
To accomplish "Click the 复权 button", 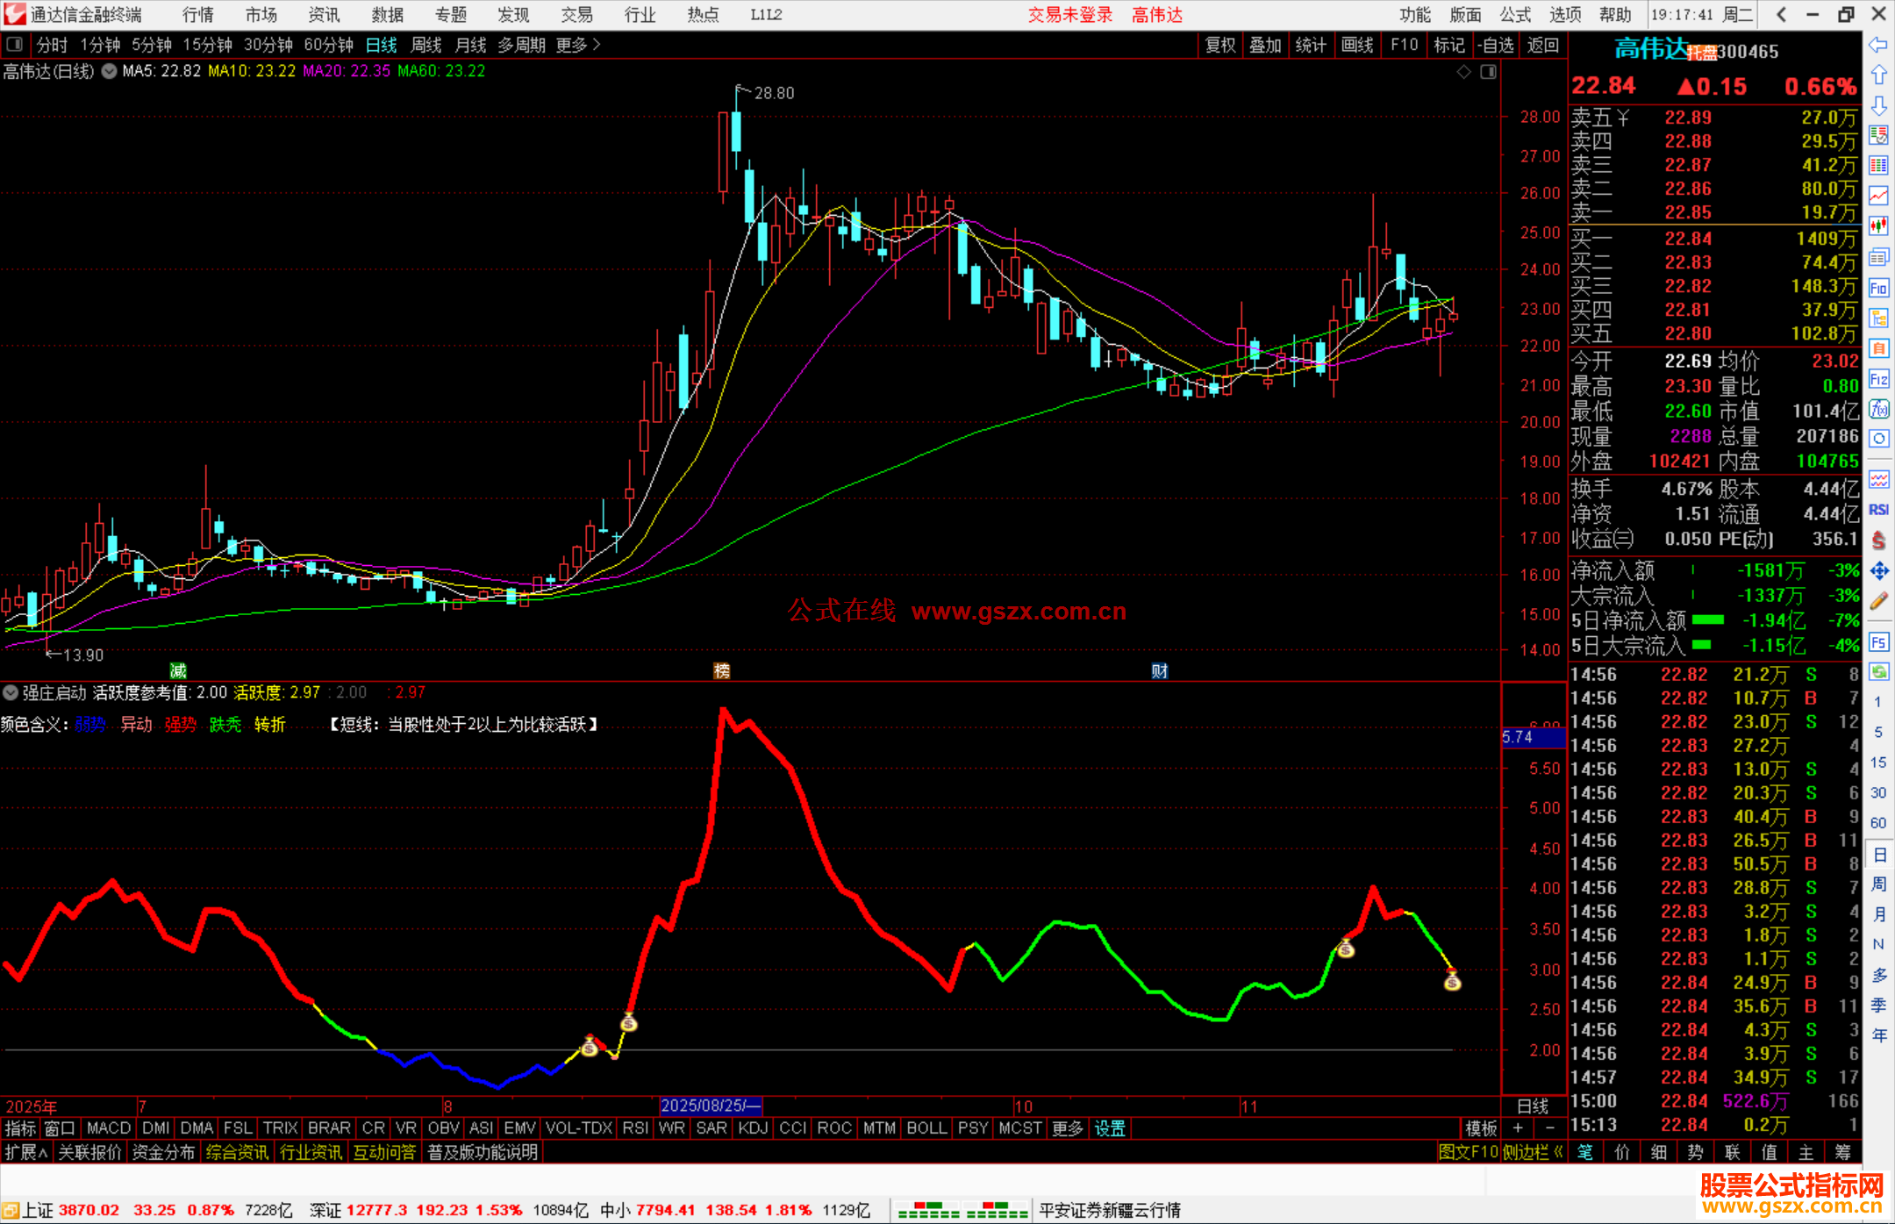I will [x=1220, y=45].
